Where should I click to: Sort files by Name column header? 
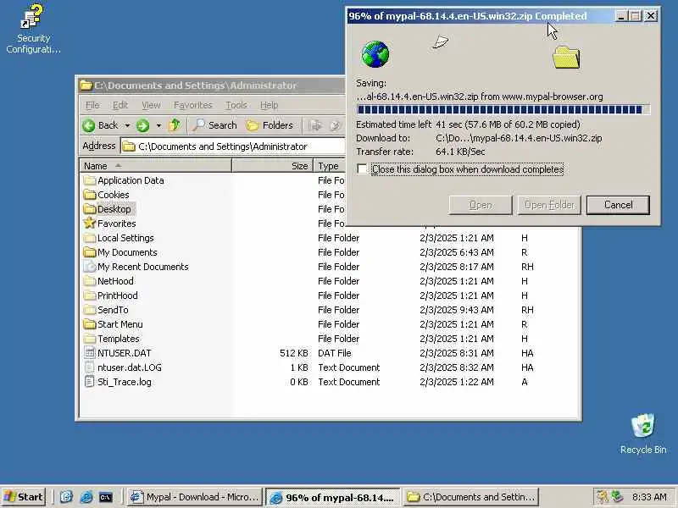[156, 166]
